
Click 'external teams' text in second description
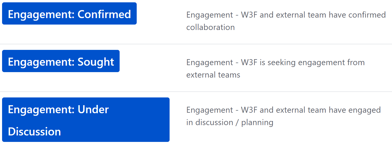[x=213, y=75]
